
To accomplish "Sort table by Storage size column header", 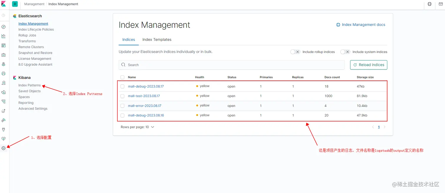I will coord(365,77).
